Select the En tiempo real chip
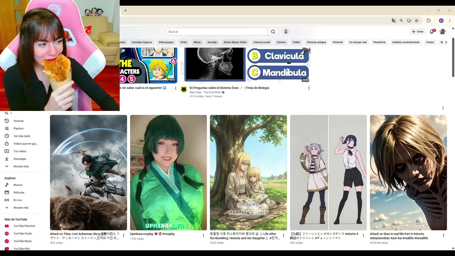This screenshot has width=455, height=256. 358,42
